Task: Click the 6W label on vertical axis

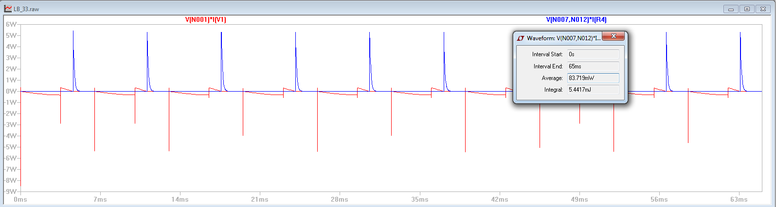Action: (11, 24)
